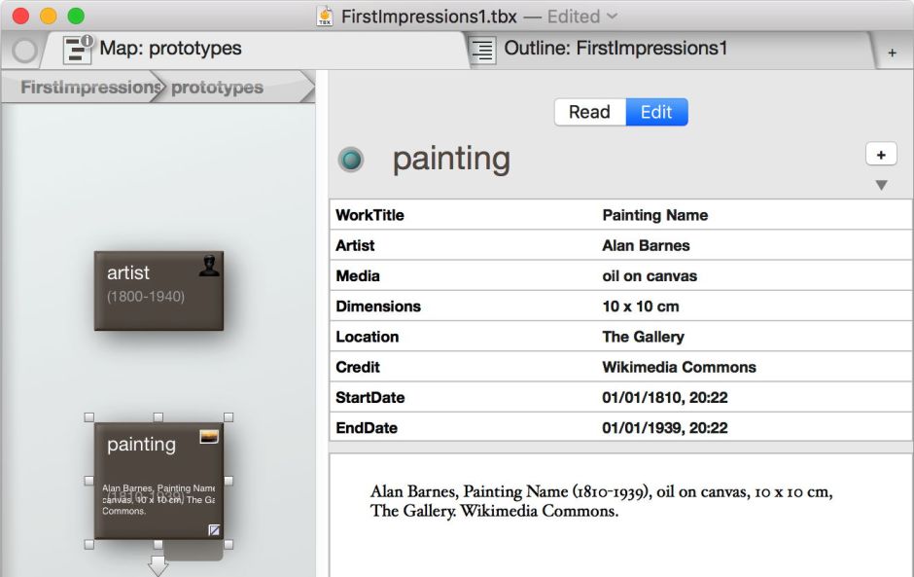Add a new tab with plus icon
914x577 pixels.
click(892, 53)
